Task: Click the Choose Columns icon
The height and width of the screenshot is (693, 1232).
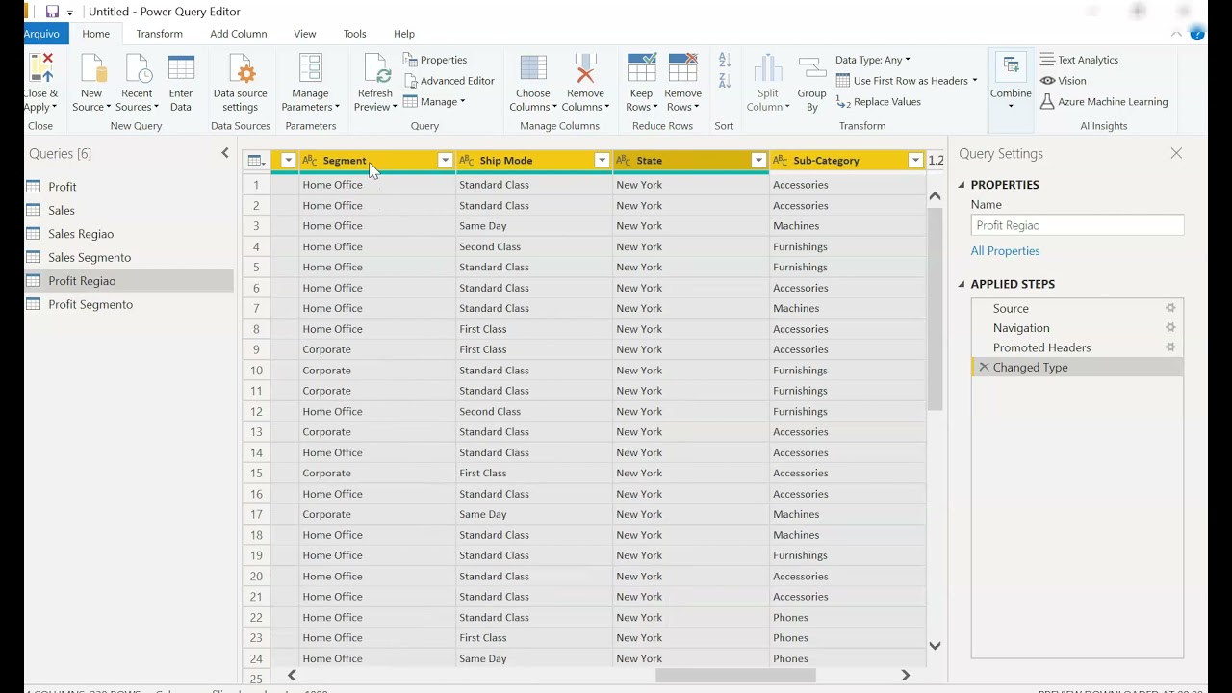Action: [x=533, y=69]
